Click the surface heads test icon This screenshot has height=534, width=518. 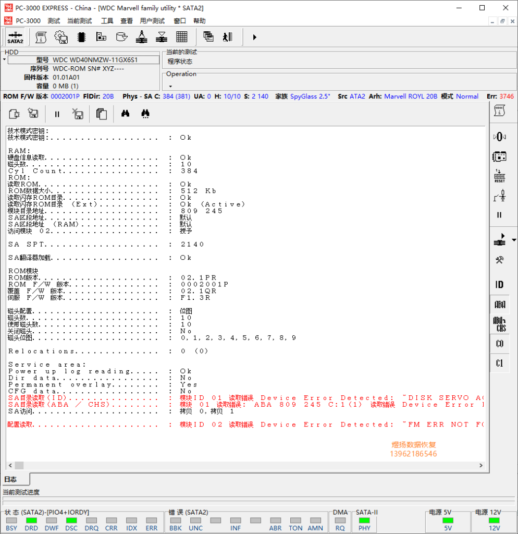(162, 37)
